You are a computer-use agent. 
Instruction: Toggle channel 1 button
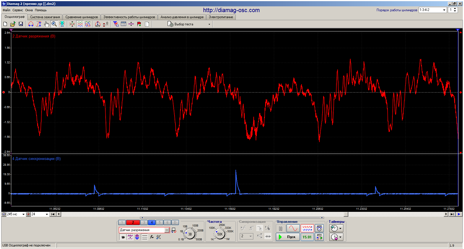point(122,222)
